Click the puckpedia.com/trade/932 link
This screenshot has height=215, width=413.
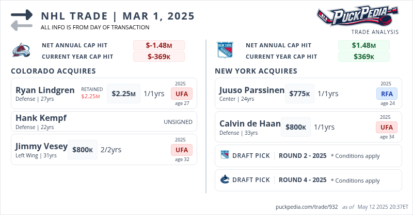coord(307,207)
